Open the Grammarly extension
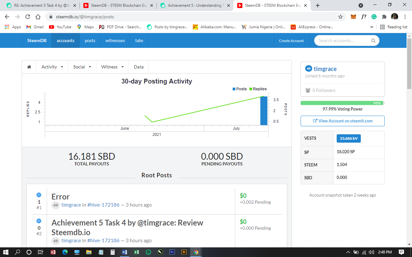The image size is (412, 257). [374, 17]
